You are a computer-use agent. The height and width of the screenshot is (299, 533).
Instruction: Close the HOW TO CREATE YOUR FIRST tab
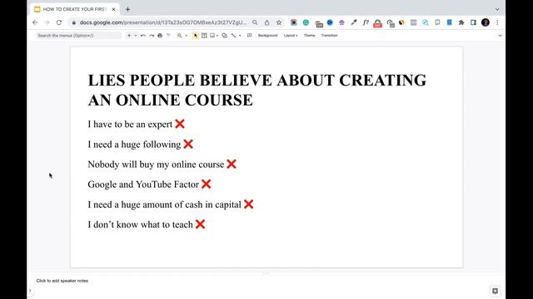pyautogui.click(x=113, y=9)
